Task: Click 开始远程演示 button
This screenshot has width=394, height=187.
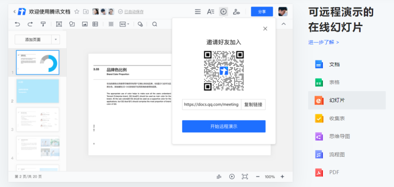Action: point(224,126)
